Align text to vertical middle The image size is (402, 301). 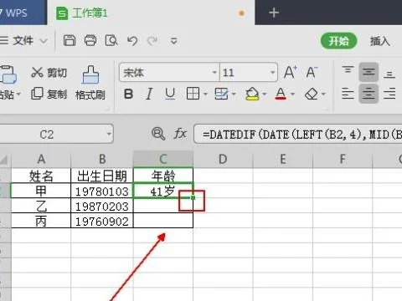point(368,72)
